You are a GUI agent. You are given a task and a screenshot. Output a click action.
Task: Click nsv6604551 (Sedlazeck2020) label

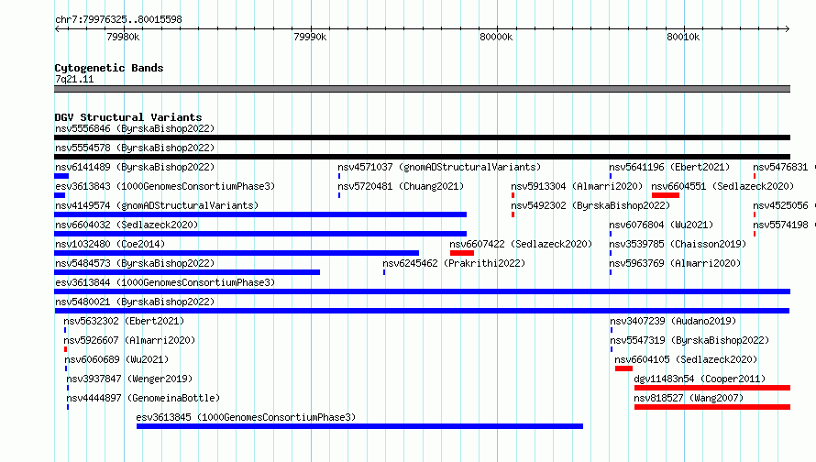(722, 186)
